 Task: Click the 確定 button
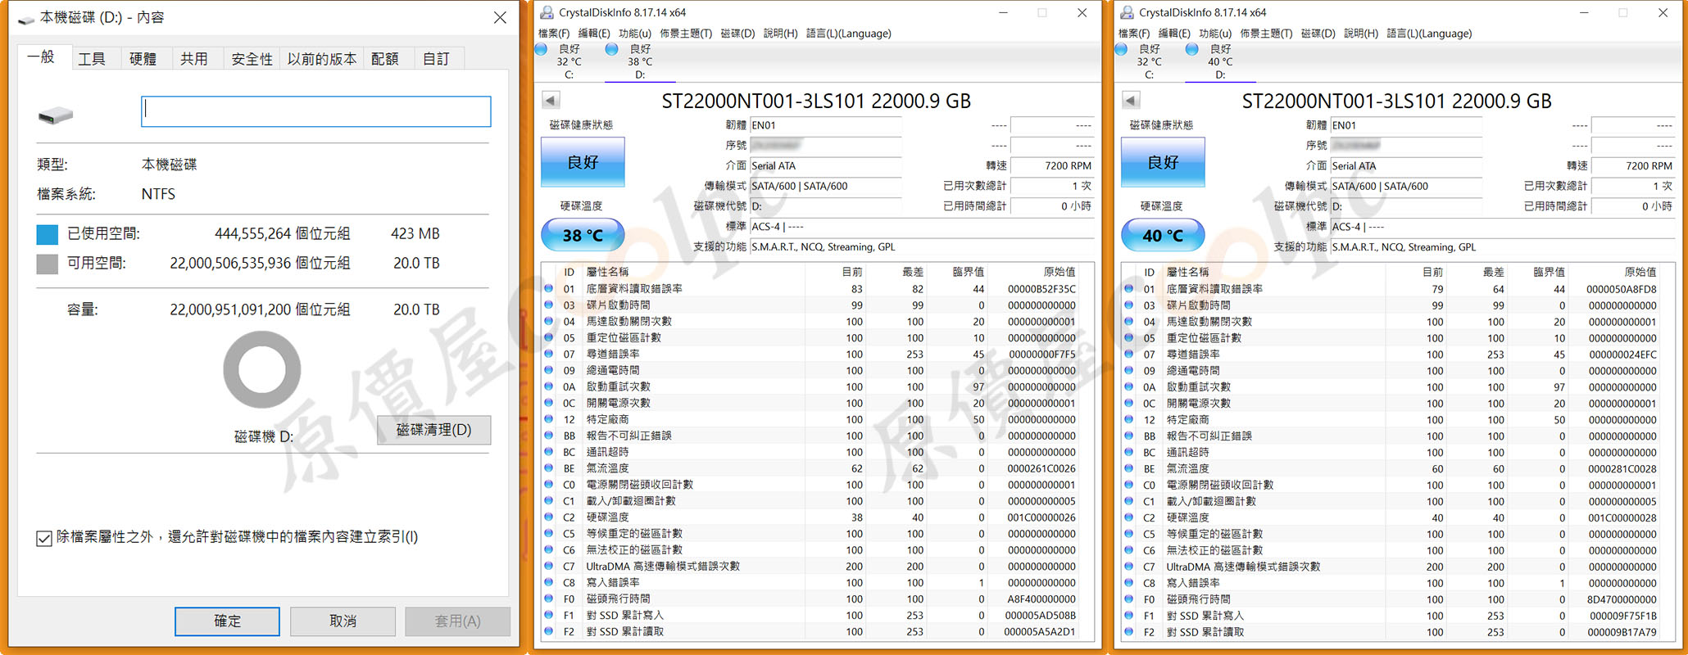[227, 621]
